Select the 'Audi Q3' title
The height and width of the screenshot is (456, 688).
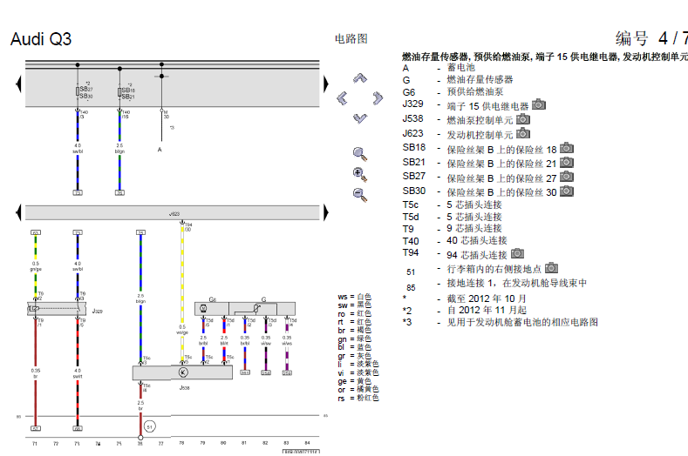click(x=41, y=39)
